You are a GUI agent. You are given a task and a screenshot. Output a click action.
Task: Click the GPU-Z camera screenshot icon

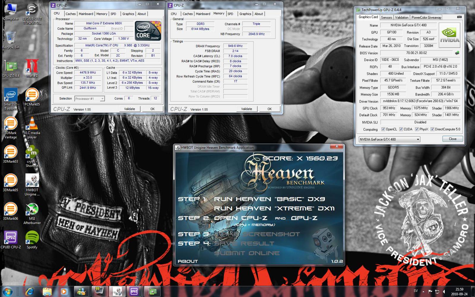click(x=459, y=17)
